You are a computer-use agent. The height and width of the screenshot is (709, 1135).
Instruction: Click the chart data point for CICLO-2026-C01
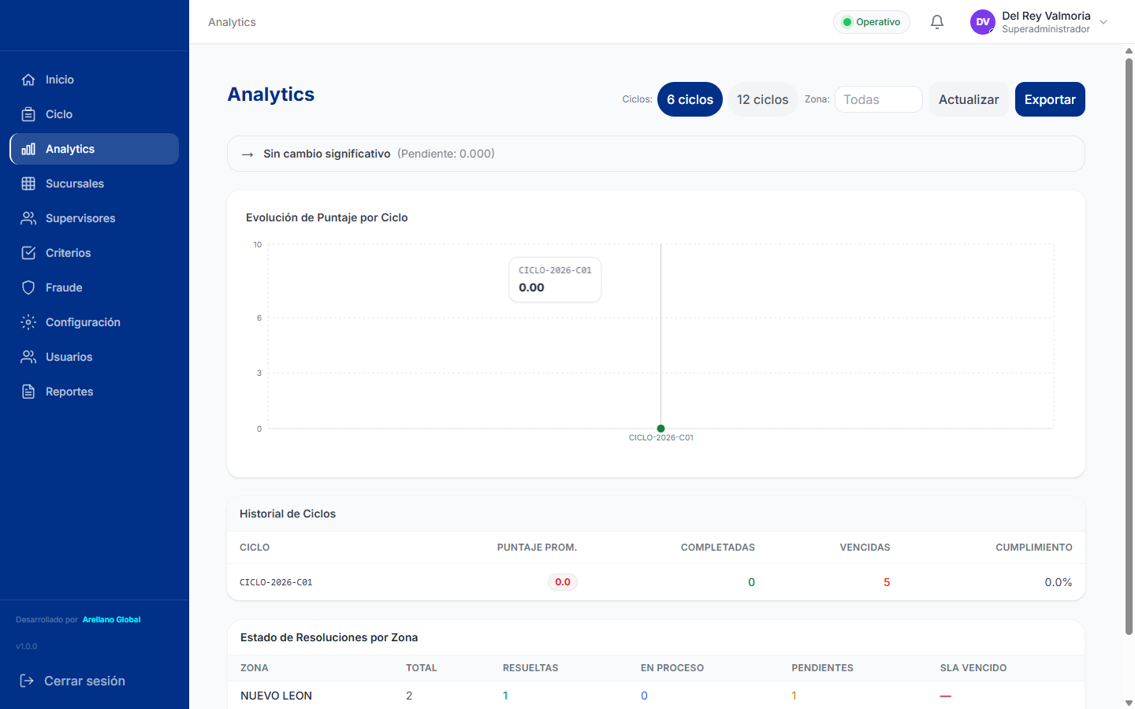click(x=661, y=429)
